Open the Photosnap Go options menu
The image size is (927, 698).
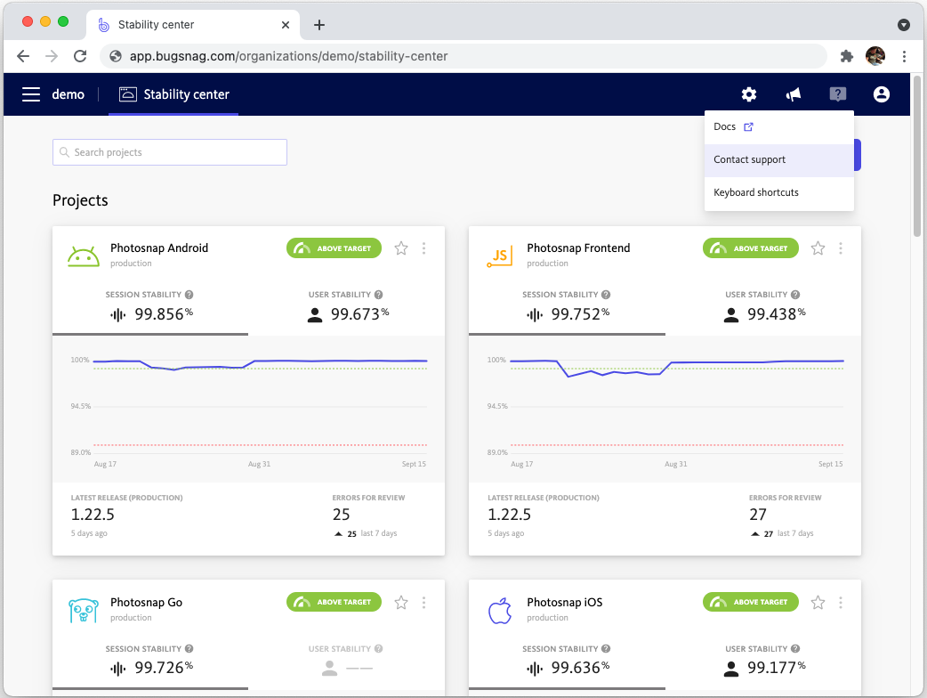(423, 602)
